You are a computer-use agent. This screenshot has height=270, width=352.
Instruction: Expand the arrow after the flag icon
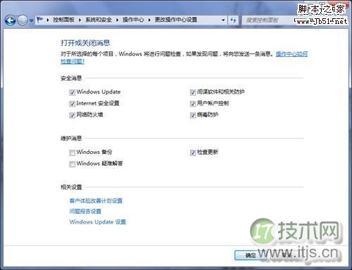coord(48,20)
